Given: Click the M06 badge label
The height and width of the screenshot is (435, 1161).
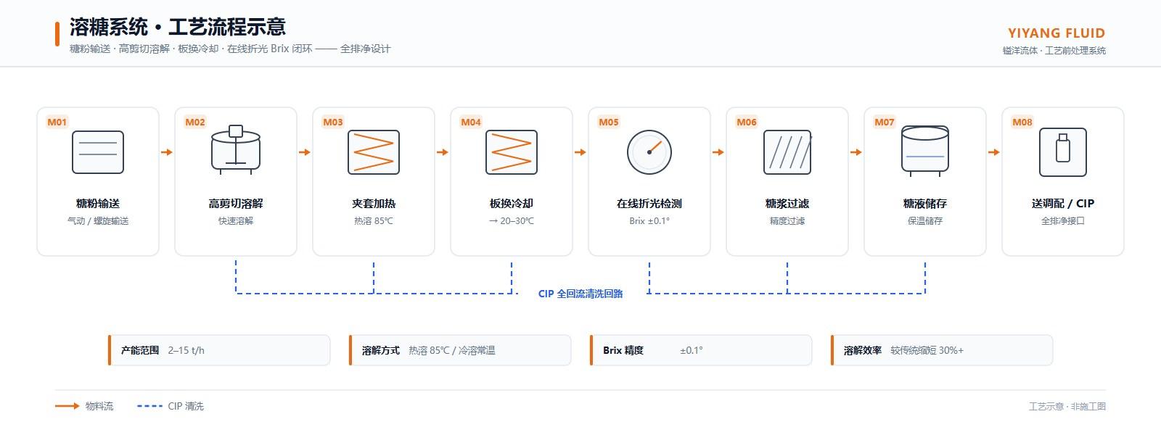Looking at the screenshot, I should click(x=747, y=122).
